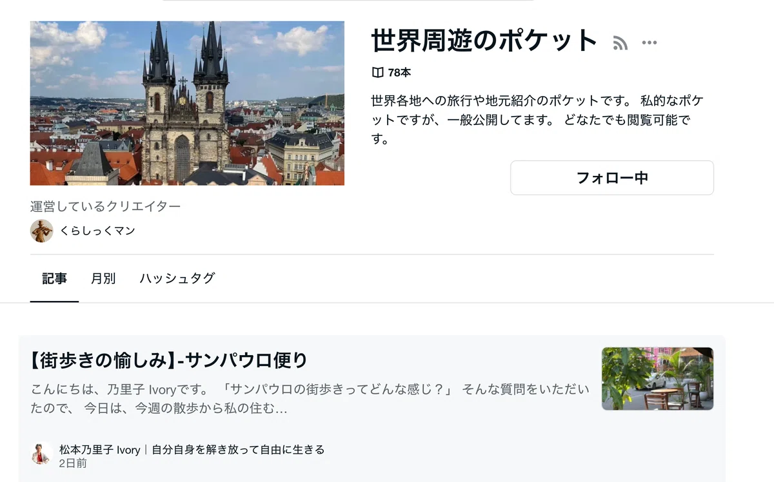Image resolution: width=774 pixels, height=482 pixels.
Task: Open the three-dots more options menu
Action: click(x=650, y=43)
